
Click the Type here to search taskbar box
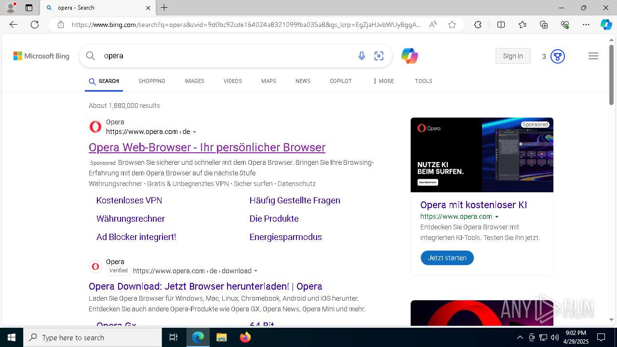(93, 337)
